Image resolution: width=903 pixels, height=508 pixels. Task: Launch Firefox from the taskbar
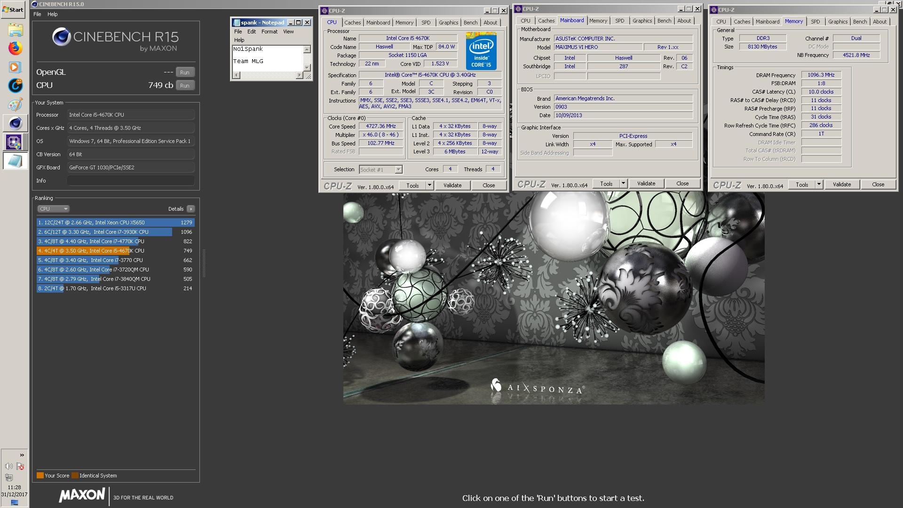[x=15, y=48]
